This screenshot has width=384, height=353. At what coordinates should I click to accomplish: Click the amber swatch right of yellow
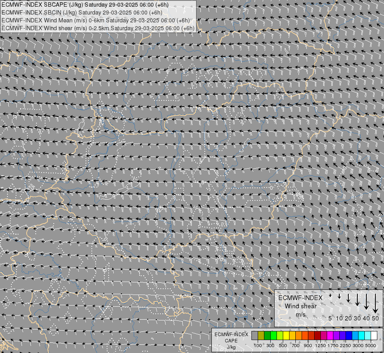292,335
